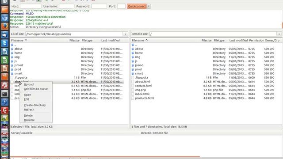Image resolution: width=283 pixels, height=159 pixels.
Task: Click the remote 'js' folder icon
Action: (133, 61)
